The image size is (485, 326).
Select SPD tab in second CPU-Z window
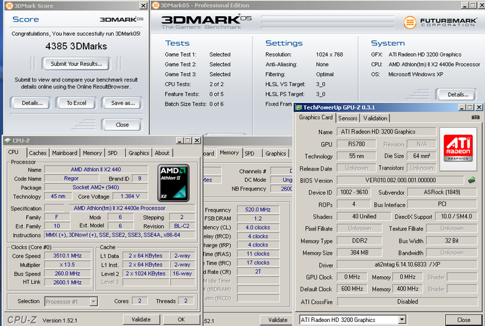click(x=250, y=154)
